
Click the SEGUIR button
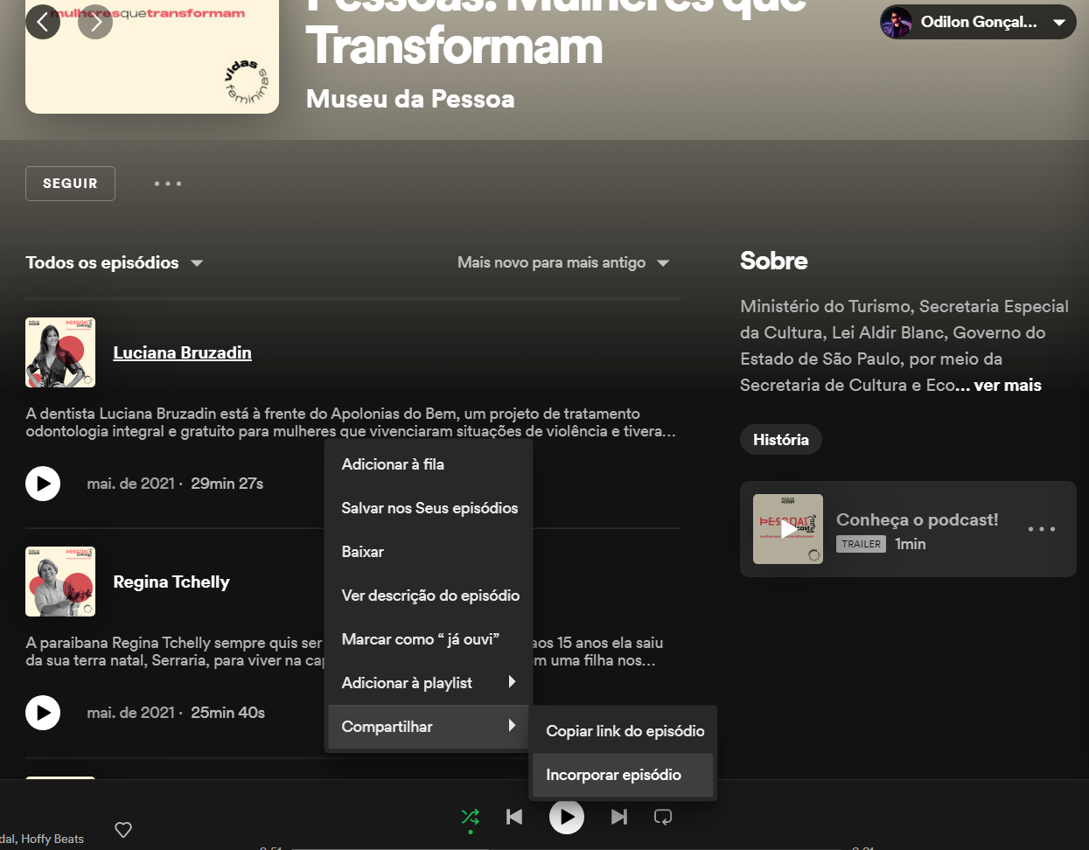tap(70, 184)
